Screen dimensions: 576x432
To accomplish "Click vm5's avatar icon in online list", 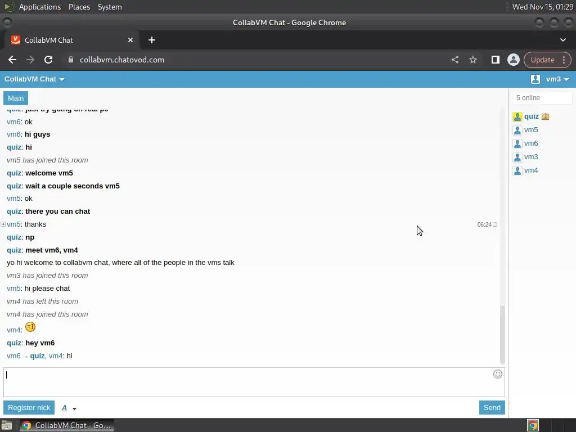I will point(517,130).
